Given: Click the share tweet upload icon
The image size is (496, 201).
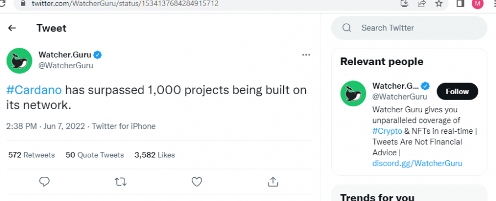Looking at the screenshot, I should (x=273, y=181).
